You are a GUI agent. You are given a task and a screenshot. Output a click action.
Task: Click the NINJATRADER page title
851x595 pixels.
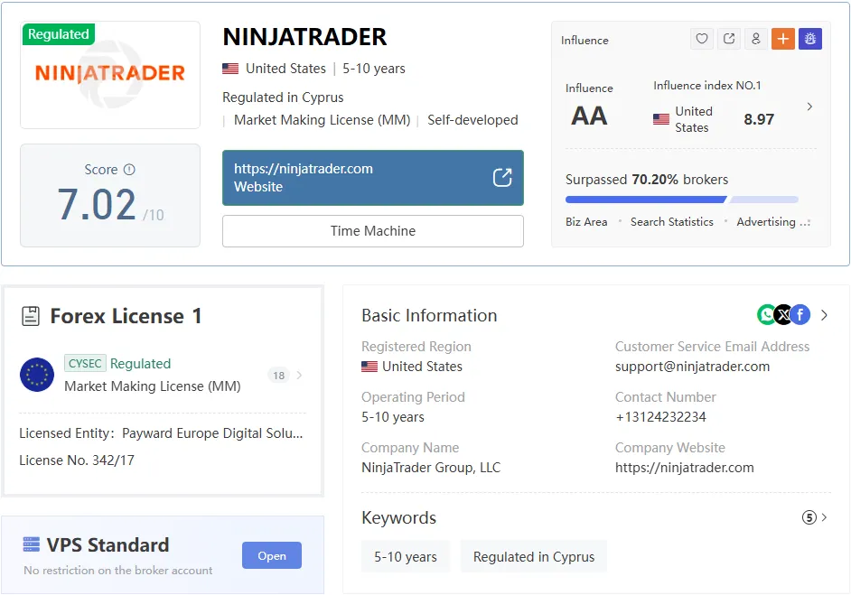point(304,37)
